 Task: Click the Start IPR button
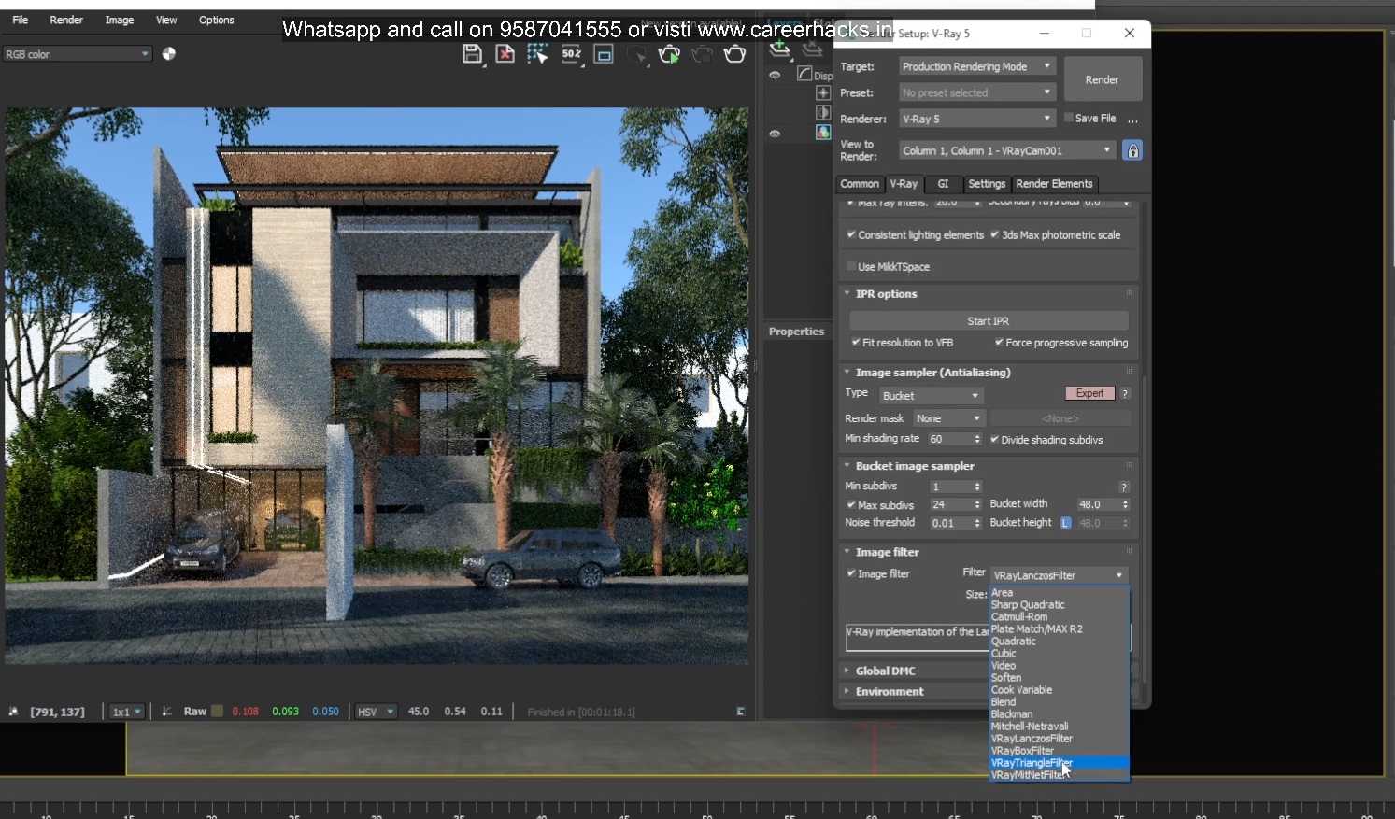coord(988,320)
